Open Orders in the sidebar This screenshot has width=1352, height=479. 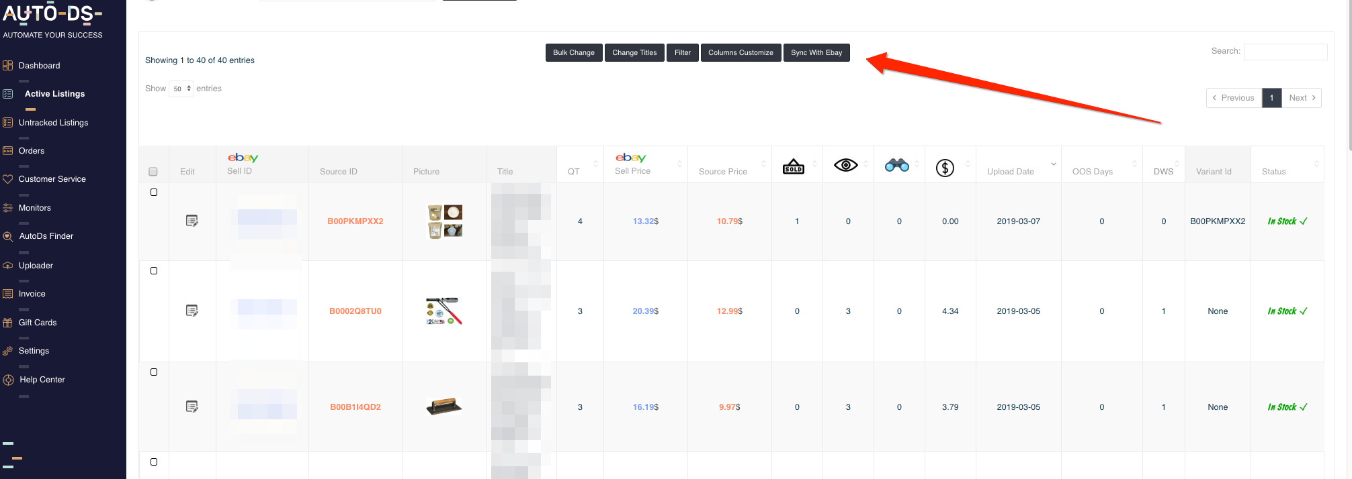coord(32,151)
